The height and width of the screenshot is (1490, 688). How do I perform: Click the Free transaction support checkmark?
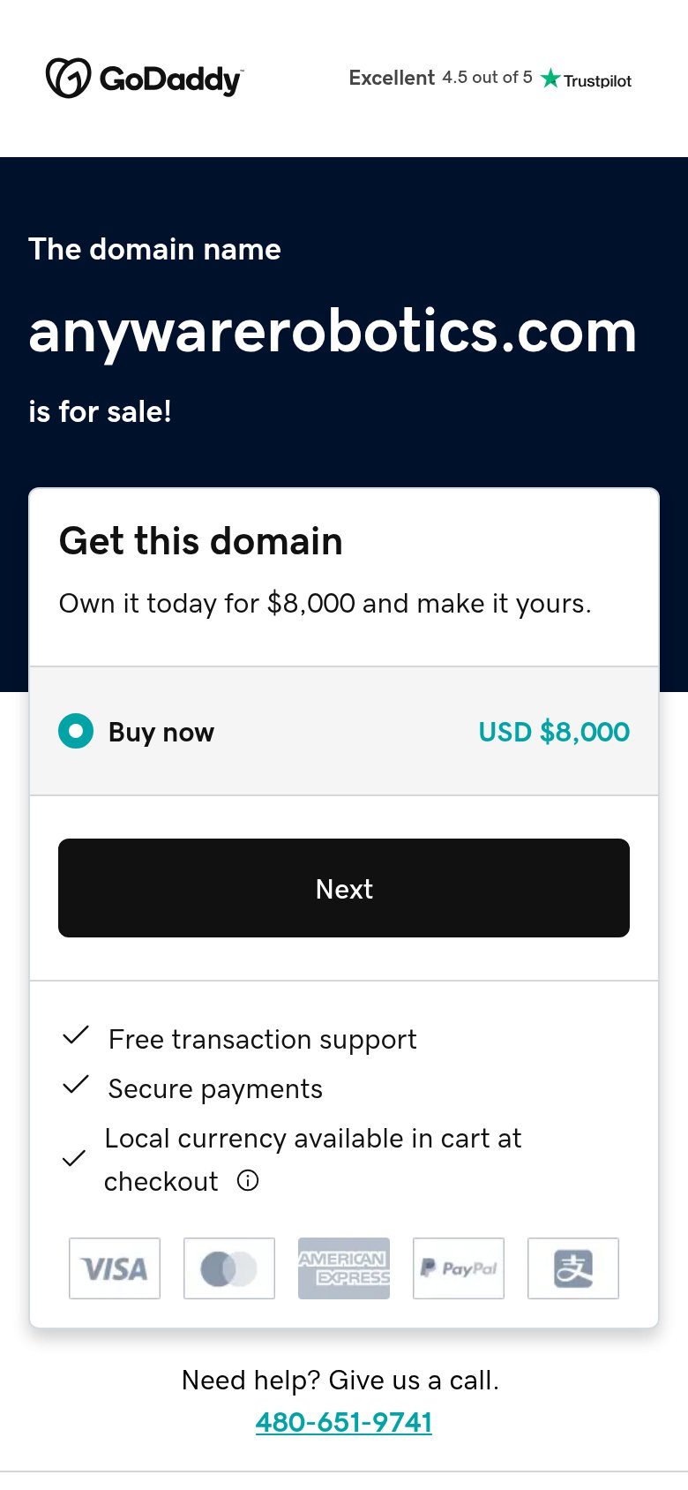76,1035
